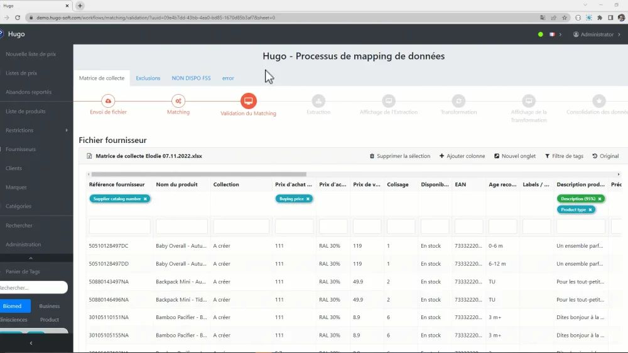Click Nouvel onglet button
Screen dimensions: 628x353
pyautogui.click(x=515, y=156)
